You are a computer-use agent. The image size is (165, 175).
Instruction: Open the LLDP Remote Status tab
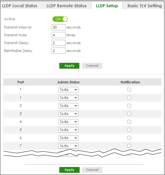tap(66, 6)
